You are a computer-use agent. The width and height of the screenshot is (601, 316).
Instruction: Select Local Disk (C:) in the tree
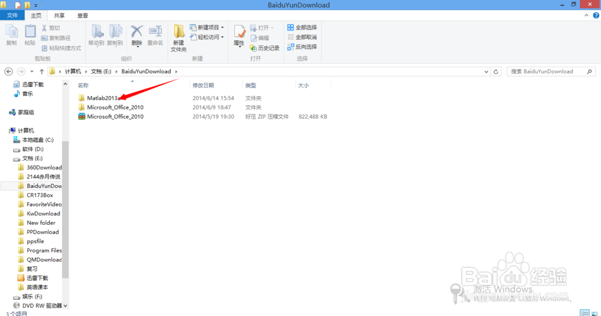(34, 140)
